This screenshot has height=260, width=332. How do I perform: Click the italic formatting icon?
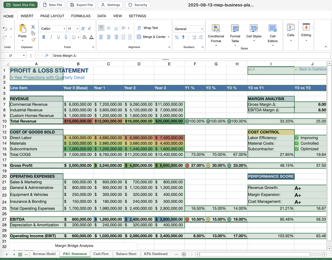51,37
